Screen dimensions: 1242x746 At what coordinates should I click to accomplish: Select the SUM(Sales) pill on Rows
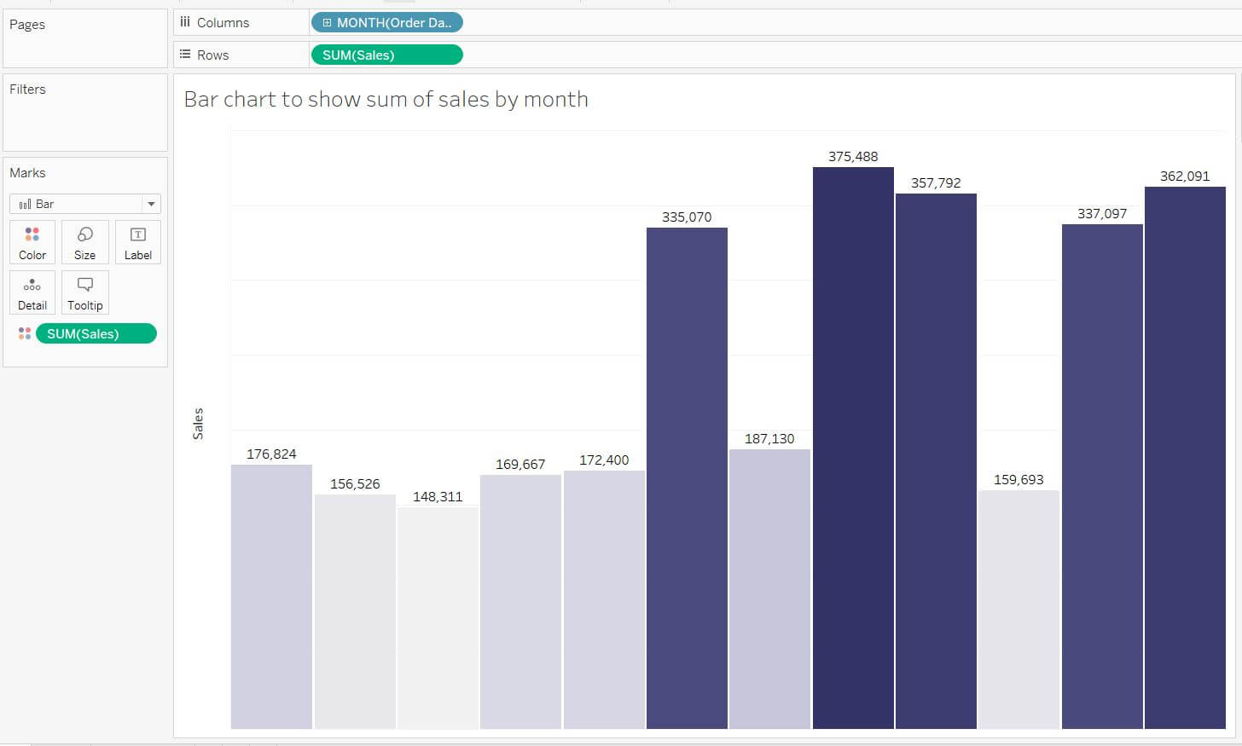point(386,55)
